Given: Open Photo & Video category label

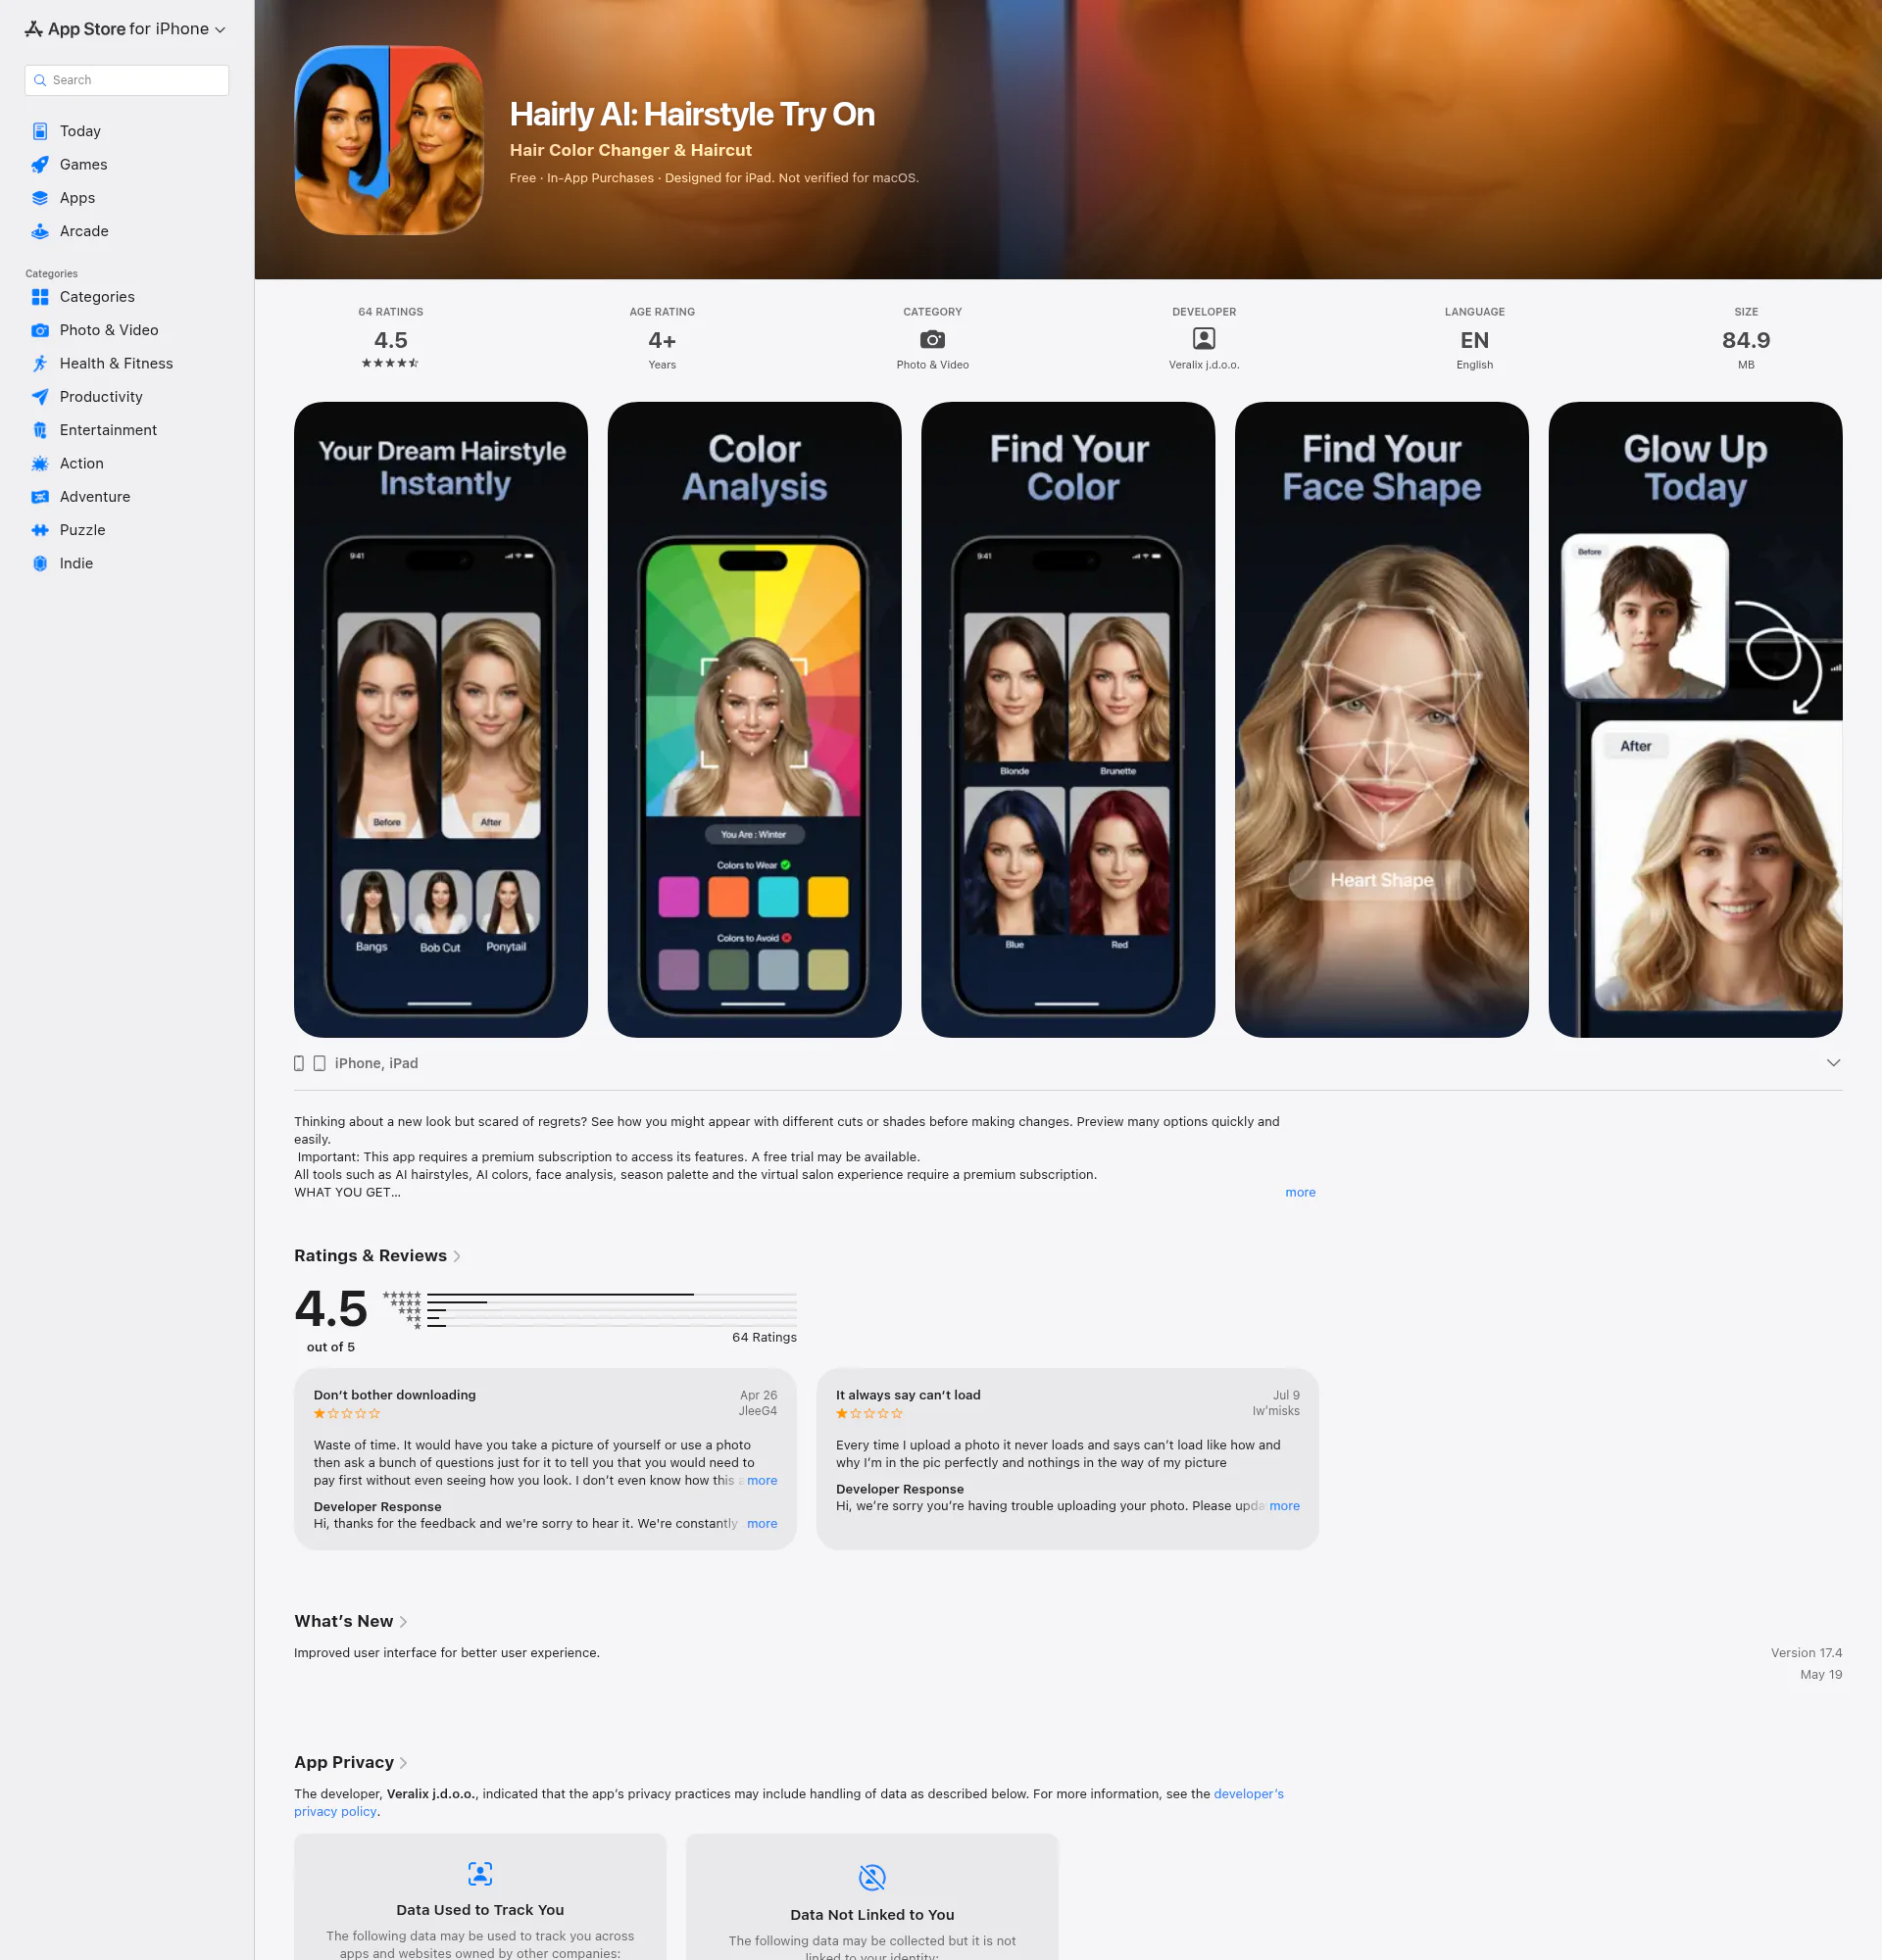Looking at the screenshot, I should pos(109,330).
